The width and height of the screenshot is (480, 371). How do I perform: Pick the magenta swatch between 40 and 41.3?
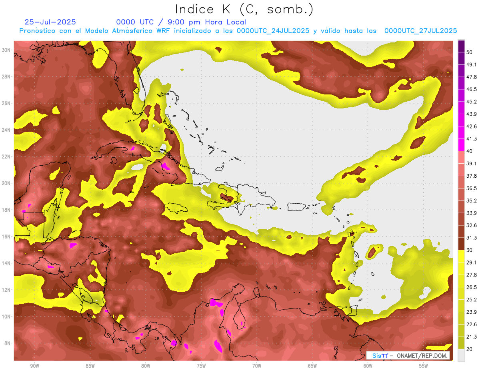click(x=461, y=145)
